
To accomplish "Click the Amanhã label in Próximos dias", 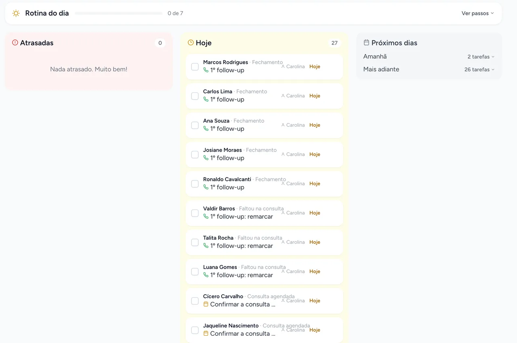I will 375,56.
